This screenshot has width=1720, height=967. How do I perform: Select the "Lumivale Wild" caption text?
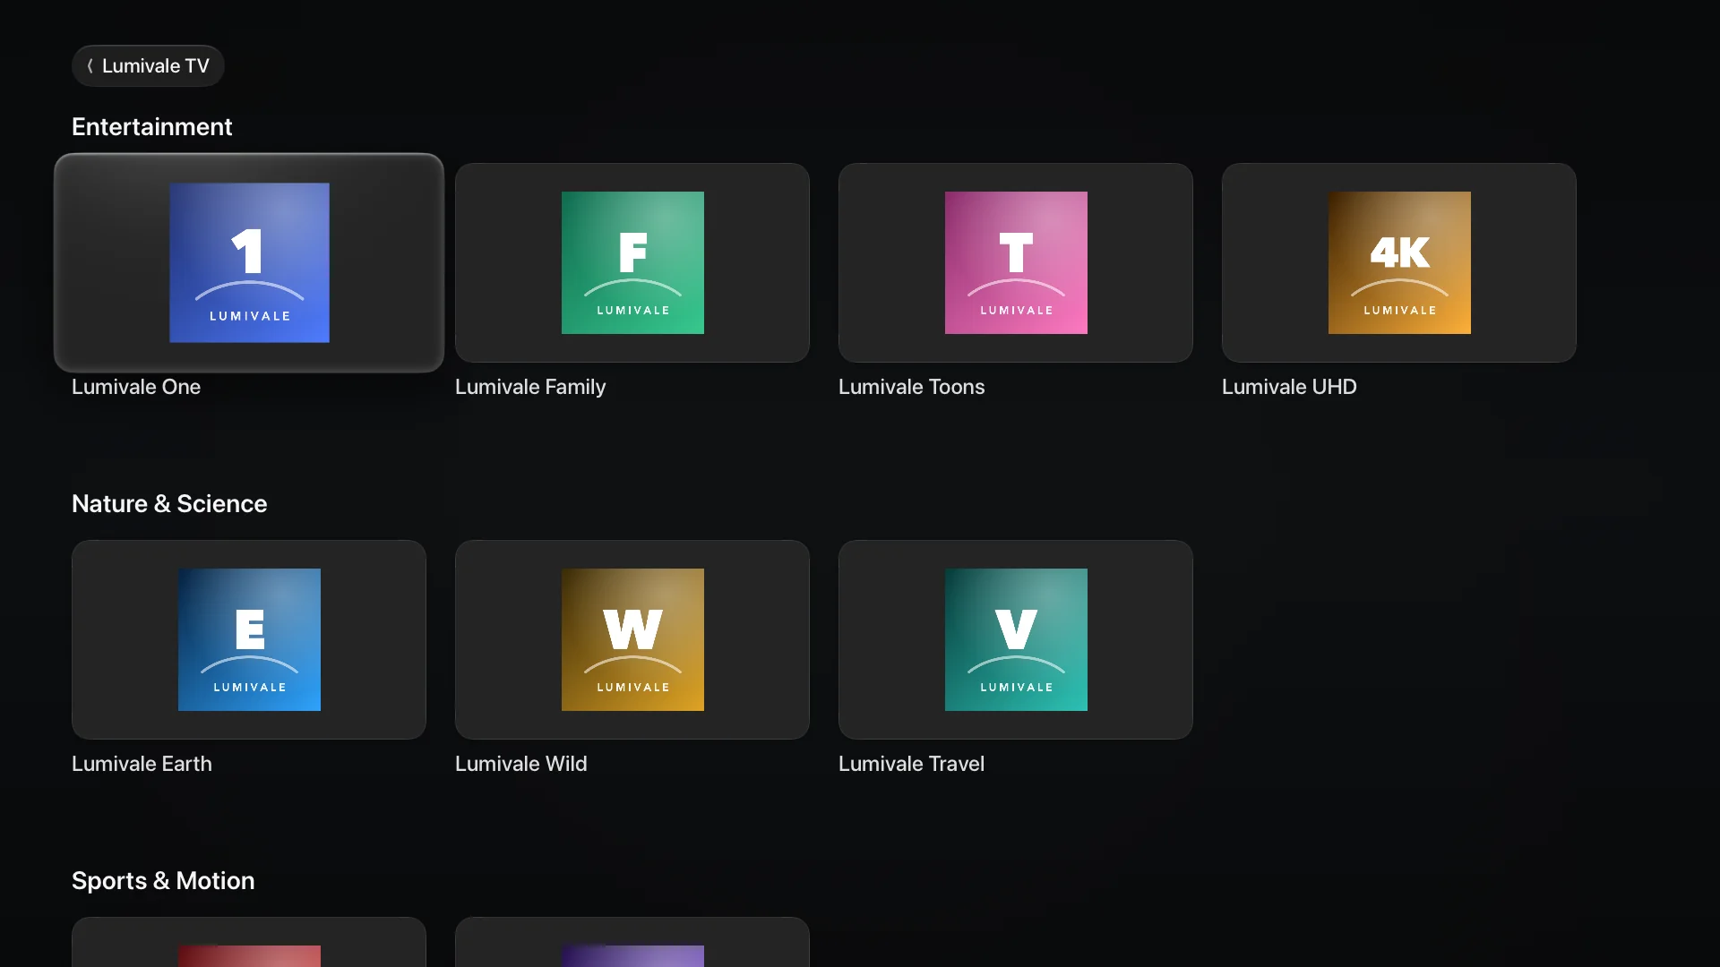click(520, 764)
